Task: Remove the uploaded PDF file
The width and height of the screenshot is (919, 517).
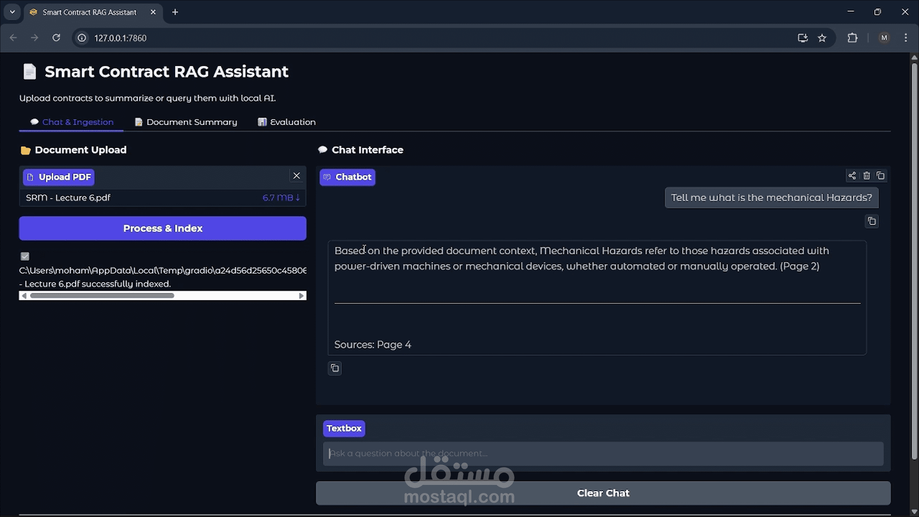Action: (297, 176)
